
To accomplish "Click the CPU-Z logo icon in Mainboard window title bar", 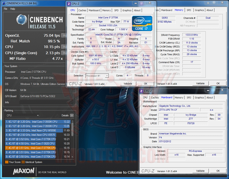I will click(141, 91).
